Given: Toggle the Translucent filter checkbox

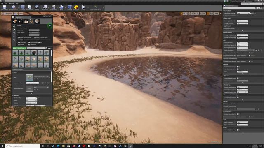Looking at the screenshot, I should [x=29, y=45].
